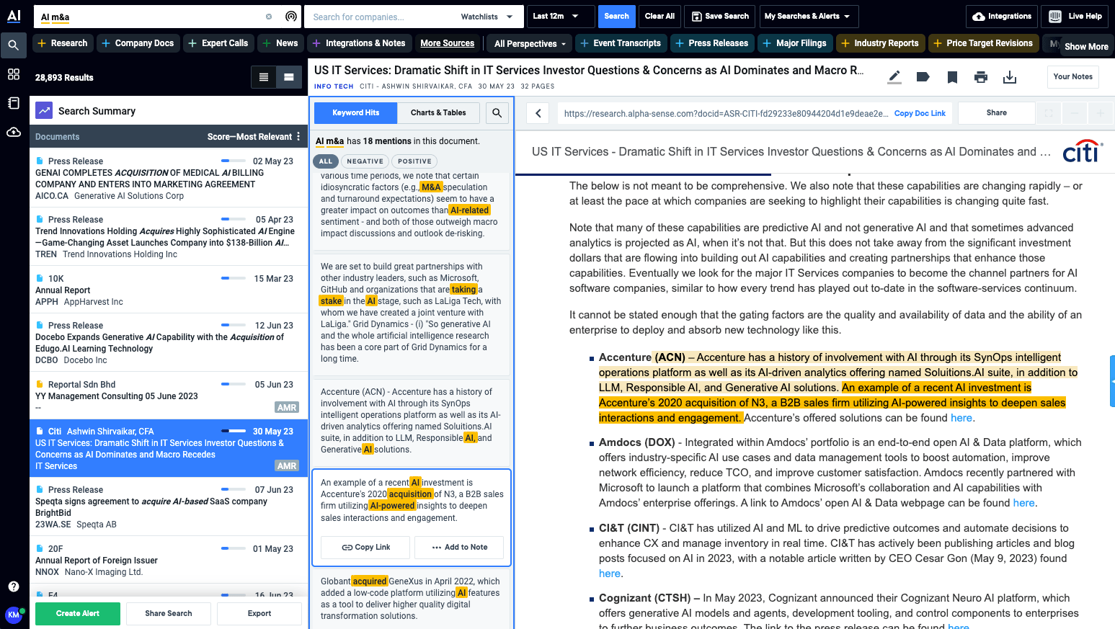Print the document via the printer icon
The width and height of the screenshot is (1115, 629).
(981, 77)
